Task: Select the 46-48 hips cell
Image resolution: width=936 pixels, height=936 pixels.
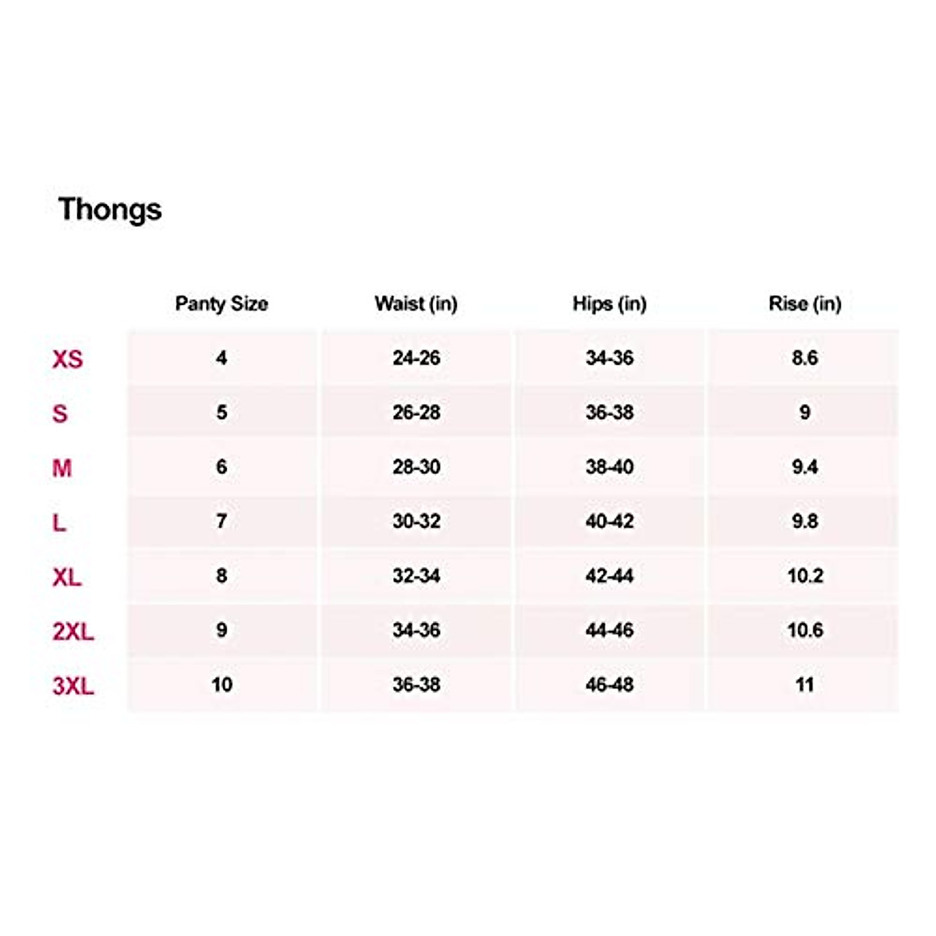Action: pos(609,685)
